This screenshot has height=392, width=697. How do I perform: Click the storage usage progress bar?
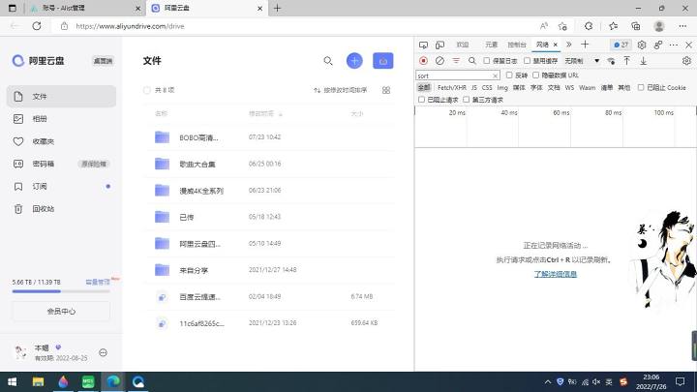point(61,291)
